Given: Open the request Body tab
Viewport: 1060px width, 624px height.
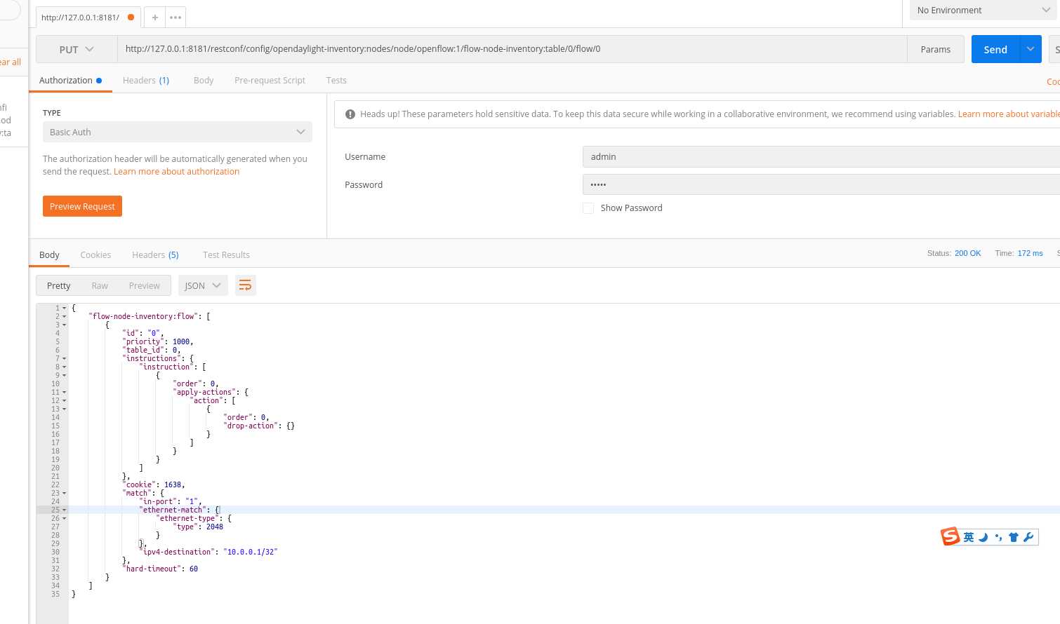Looking at the screenshot, I should pos(204,81).
